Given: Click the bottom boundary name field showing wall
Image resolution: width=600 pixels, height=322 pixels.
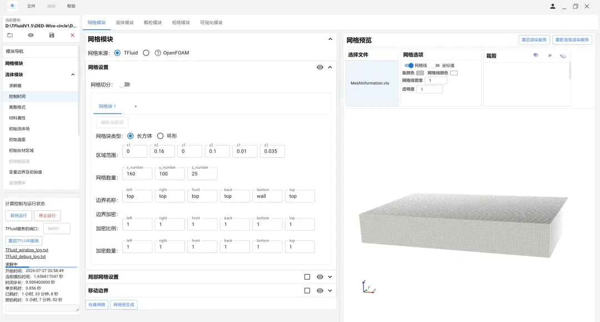Looking at the screenshot, I should point(267,196).
